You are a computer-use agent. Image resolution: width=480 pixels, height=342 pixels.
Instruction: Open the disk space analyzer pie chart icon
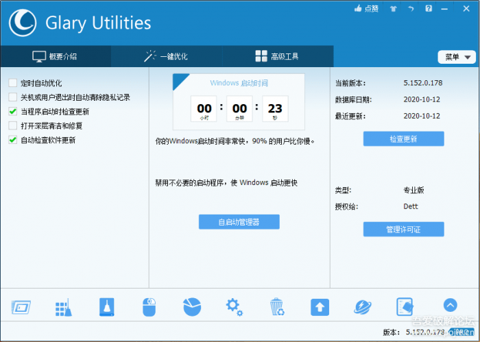coord(193,307)
